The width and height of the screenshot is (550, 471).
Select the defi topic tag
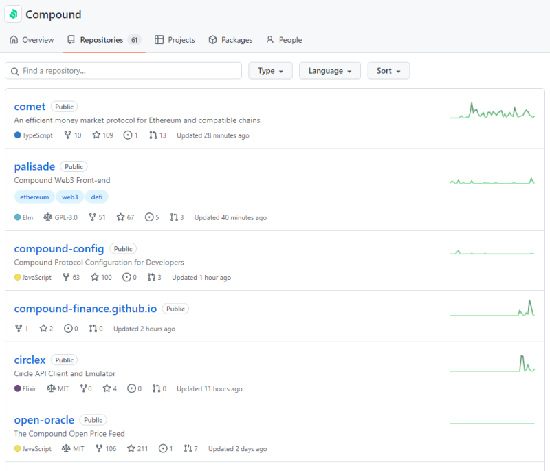pyautogui.click(x=97, y=197)
